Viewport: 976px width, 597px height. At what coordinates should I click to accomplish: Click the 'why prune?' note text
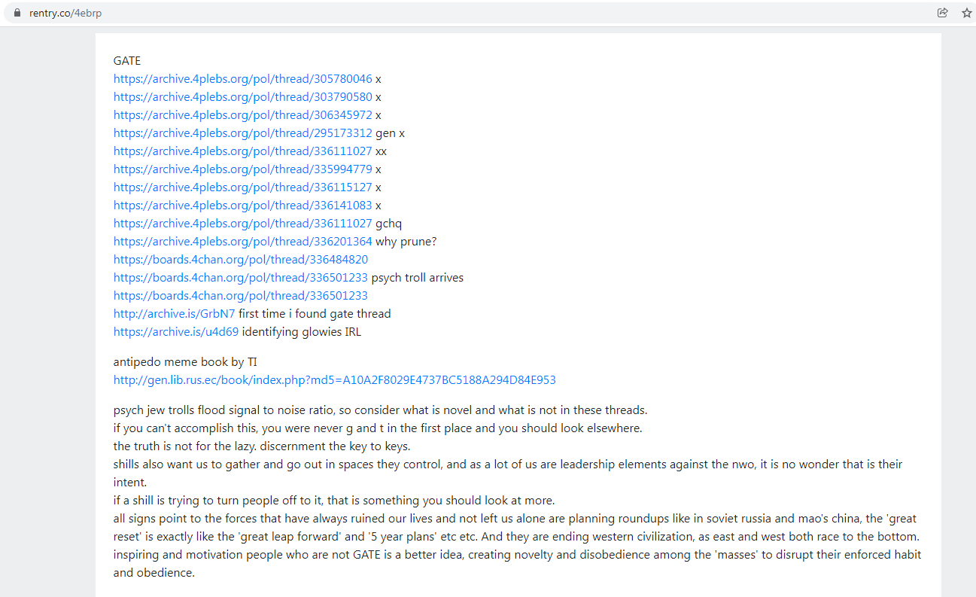406,242
